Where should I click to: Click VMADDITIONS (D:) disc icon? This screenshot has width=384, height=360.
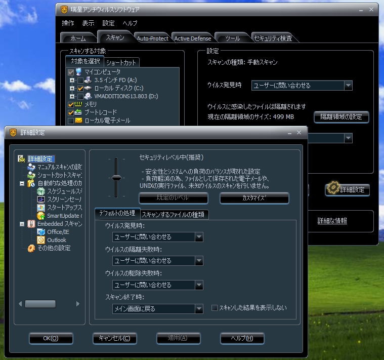(x=88, y=96)
